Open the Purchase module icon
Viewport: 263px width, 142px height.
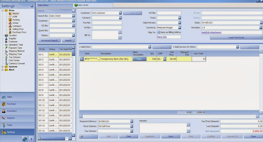pos(4,104)
